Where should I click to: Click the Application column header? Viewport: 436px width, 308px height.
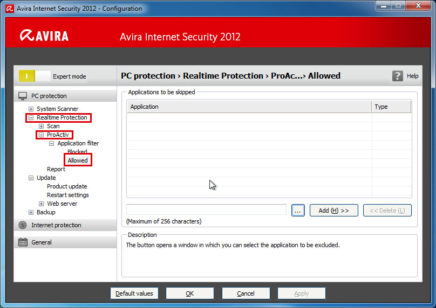tap(249, 107)
